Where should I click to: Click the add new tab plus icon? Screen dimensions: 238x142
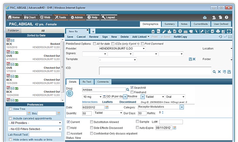pyautogui.click(x=93, y=31)
